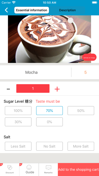Switch to the Description tab
Screen dimensions: 99x176
[x=67, y=10]
